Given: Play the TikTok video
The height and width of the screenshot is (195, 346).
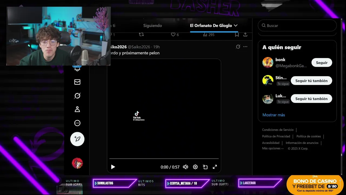Looking at the screenshot, I should 113,167.
